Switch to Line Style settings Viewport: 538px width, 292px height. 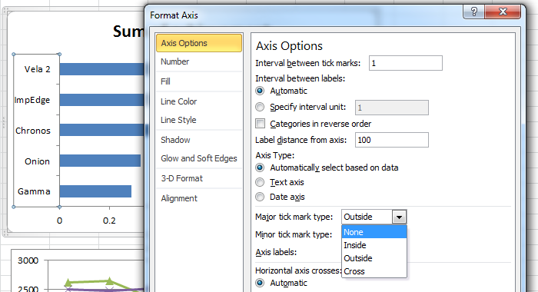(199, 120)
